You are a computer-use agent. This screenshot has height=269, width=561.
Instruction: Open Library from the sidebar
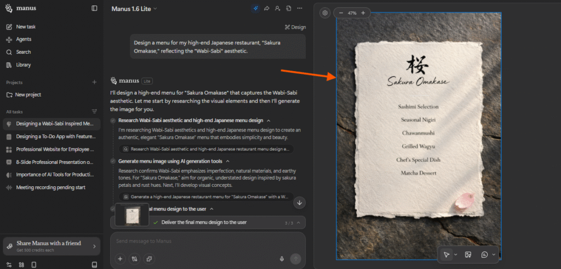coord(24,65)
